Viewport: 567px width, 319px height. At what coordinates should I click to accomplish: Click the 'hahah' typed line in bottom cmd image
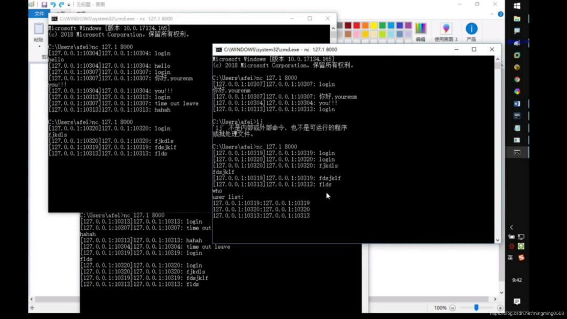pos(88,234)
